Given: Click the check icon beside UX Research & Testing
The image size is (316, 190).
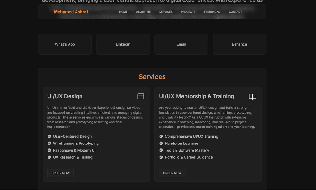Looking at the screenshot, I should [49, 157].
